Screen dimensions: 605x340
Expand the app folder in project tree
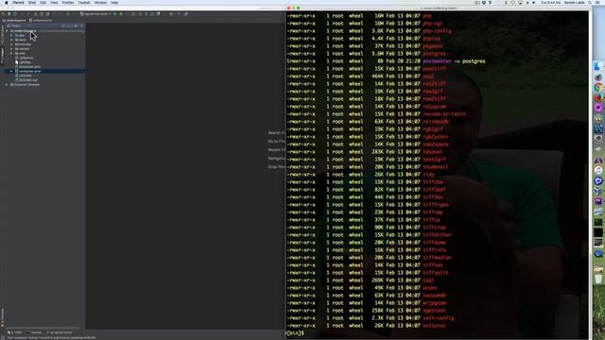pyautogui.click(x=11, y=35)
